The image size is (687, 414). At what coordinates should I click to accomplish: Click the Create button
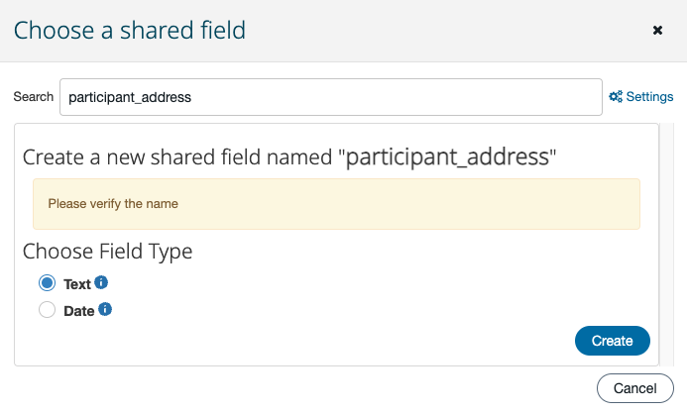point(612,341)
